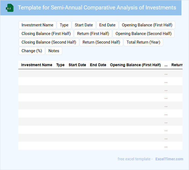Click Opening Balance (First Half) column header
189x170 pixels.
click(135, 65)
